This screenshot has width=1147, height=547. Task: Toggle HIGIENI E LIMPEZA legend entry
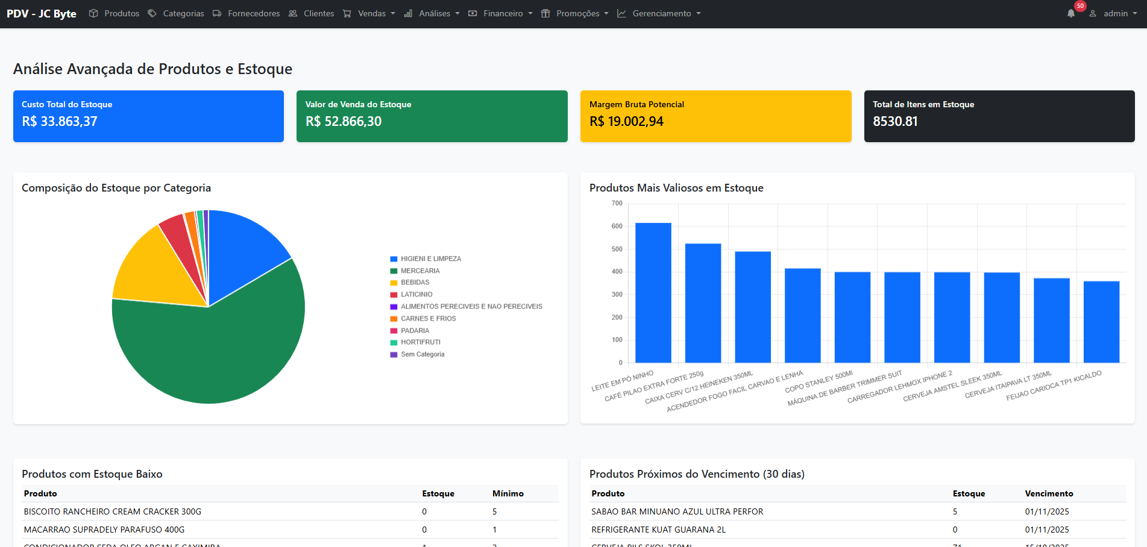click(x=430, y=259)
